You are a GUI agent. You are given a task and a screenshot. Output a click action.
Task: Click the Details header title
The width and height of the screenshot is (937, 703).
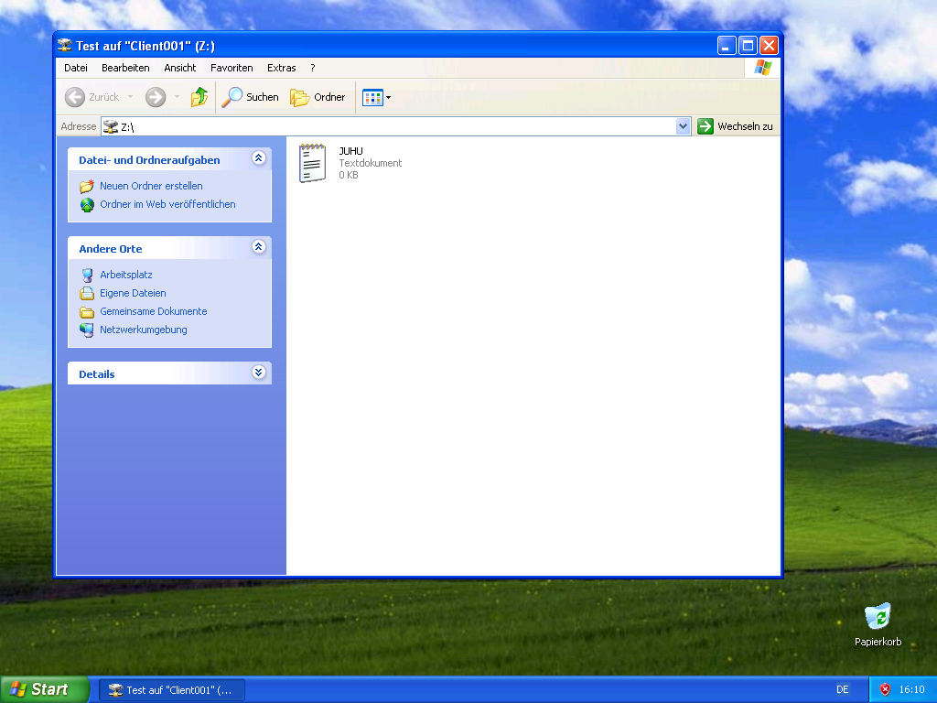(97, 374)
